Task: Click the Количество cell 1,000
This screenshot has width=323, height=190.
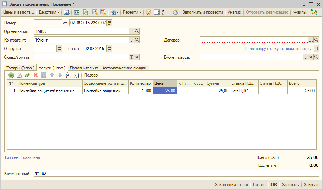Action: [x=140, y=91]
